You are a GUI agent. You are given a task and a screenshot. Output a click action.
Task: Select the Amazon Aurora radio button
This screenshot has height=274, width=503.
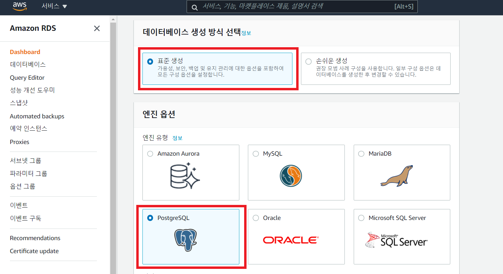tap(150, 154)
